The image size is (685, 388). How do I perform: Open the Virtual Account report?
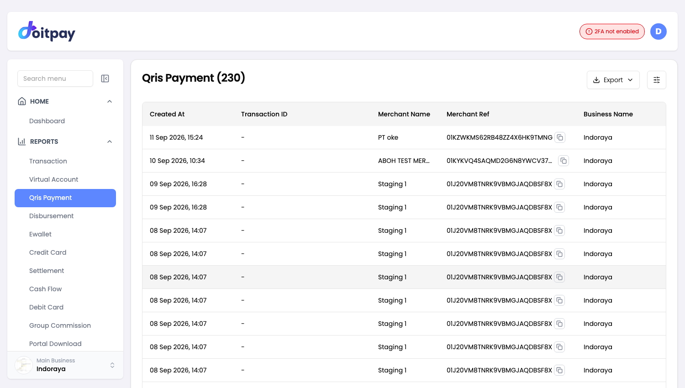point(53,179)
